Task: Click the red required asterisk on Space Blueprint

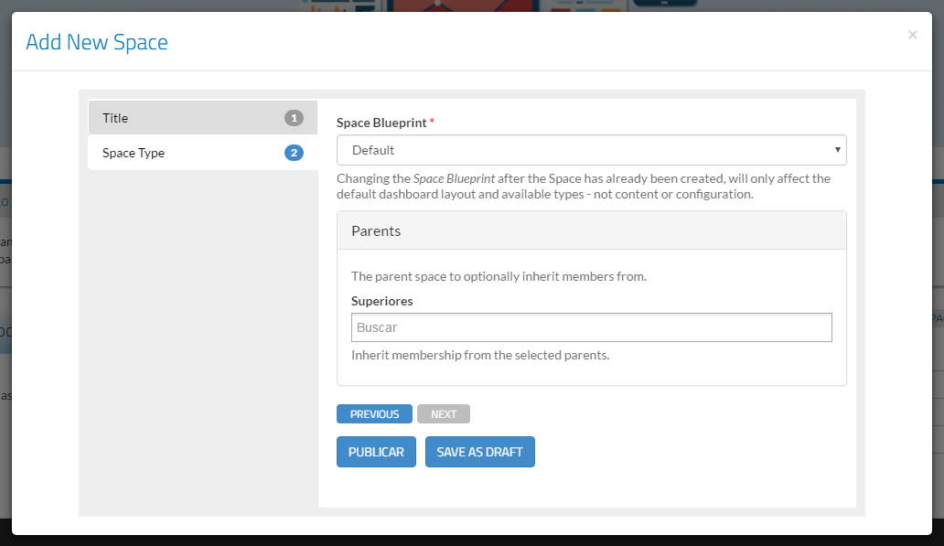Action: pyautogui.click(x=430, y=119)
